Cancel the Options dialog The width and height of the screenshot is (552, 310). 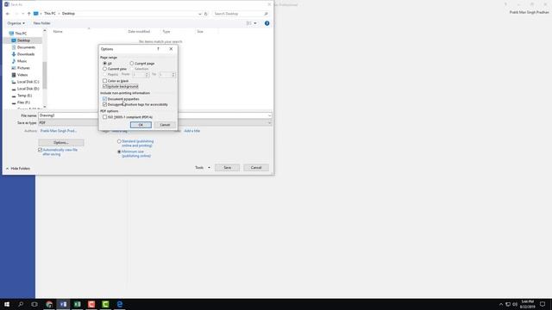click(165, 125)
